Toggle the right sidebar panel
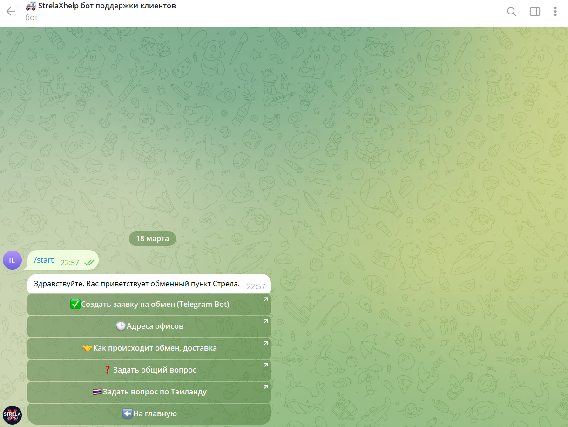568x427 pixels. [535, 12]
